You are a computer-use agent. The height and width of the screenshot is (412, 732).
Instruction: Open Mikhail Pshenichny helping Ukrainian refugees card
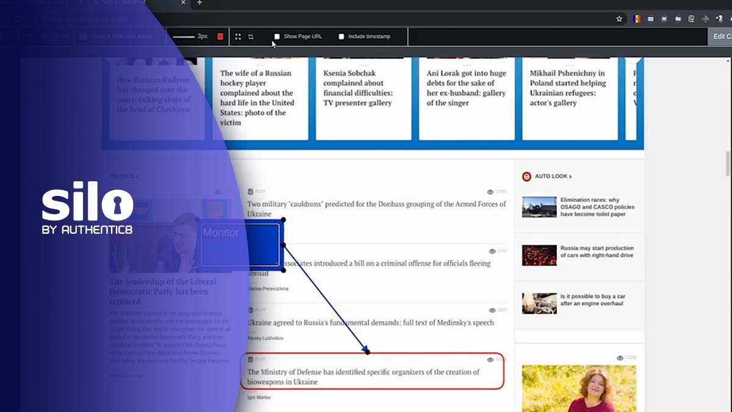click(x=570, y=99)
